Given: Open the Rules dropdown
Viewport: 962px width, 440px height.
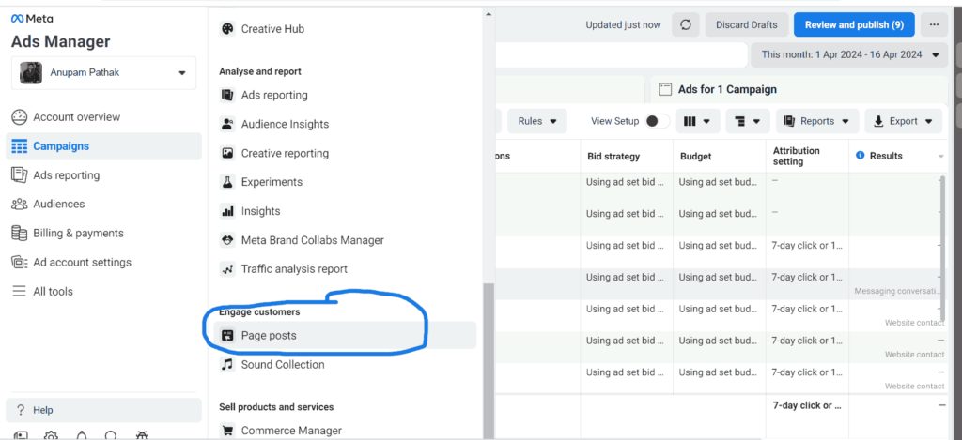Looking at the screenshot, I should pyautogui.click(x=537, y=121).
